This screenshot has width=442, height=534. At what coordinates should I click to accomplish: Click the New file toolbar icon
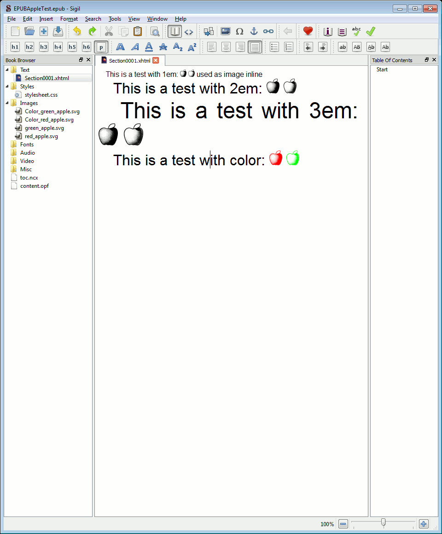click(x=15, y=31)
